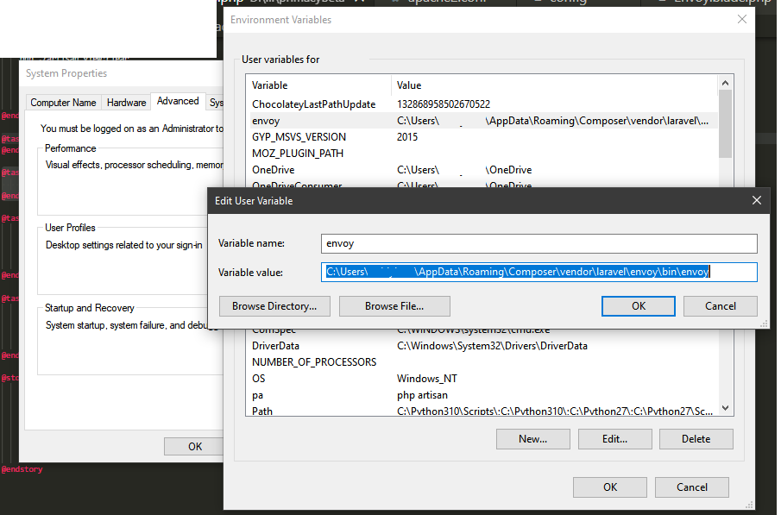This screenshot has width=781, height=515.
Task: Click the Browse Directory button
Action: pos(274,305)
